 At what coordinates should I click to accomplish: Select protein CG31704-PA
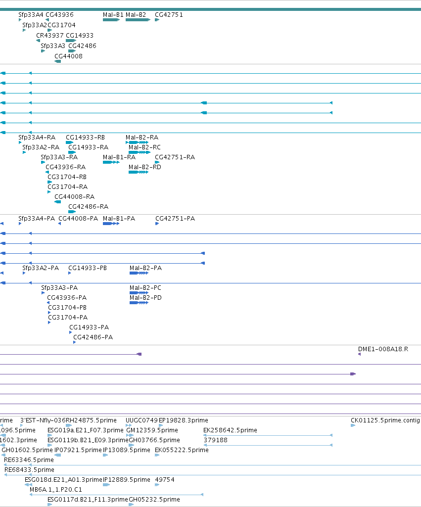point(68,318)
